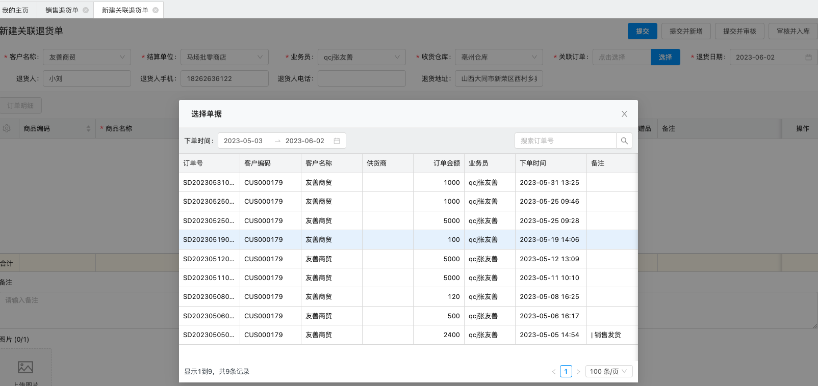Open the 订单明细 tab

[20, 105]
